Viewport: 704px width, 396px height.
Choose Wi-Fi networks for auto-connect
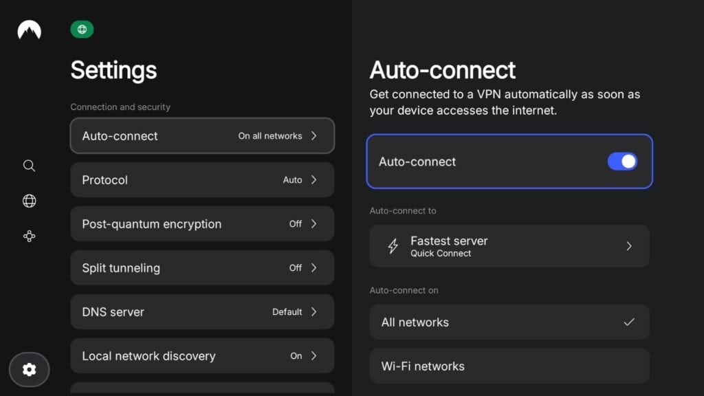click(x=509, y=366)
